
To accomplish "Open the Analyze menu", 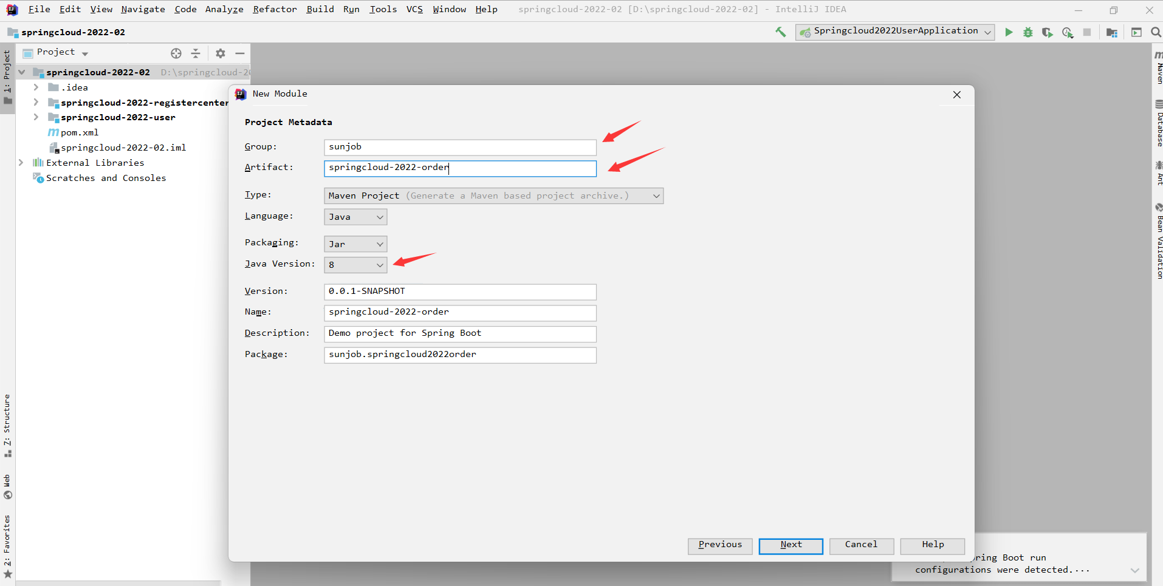I will (224, 9).
